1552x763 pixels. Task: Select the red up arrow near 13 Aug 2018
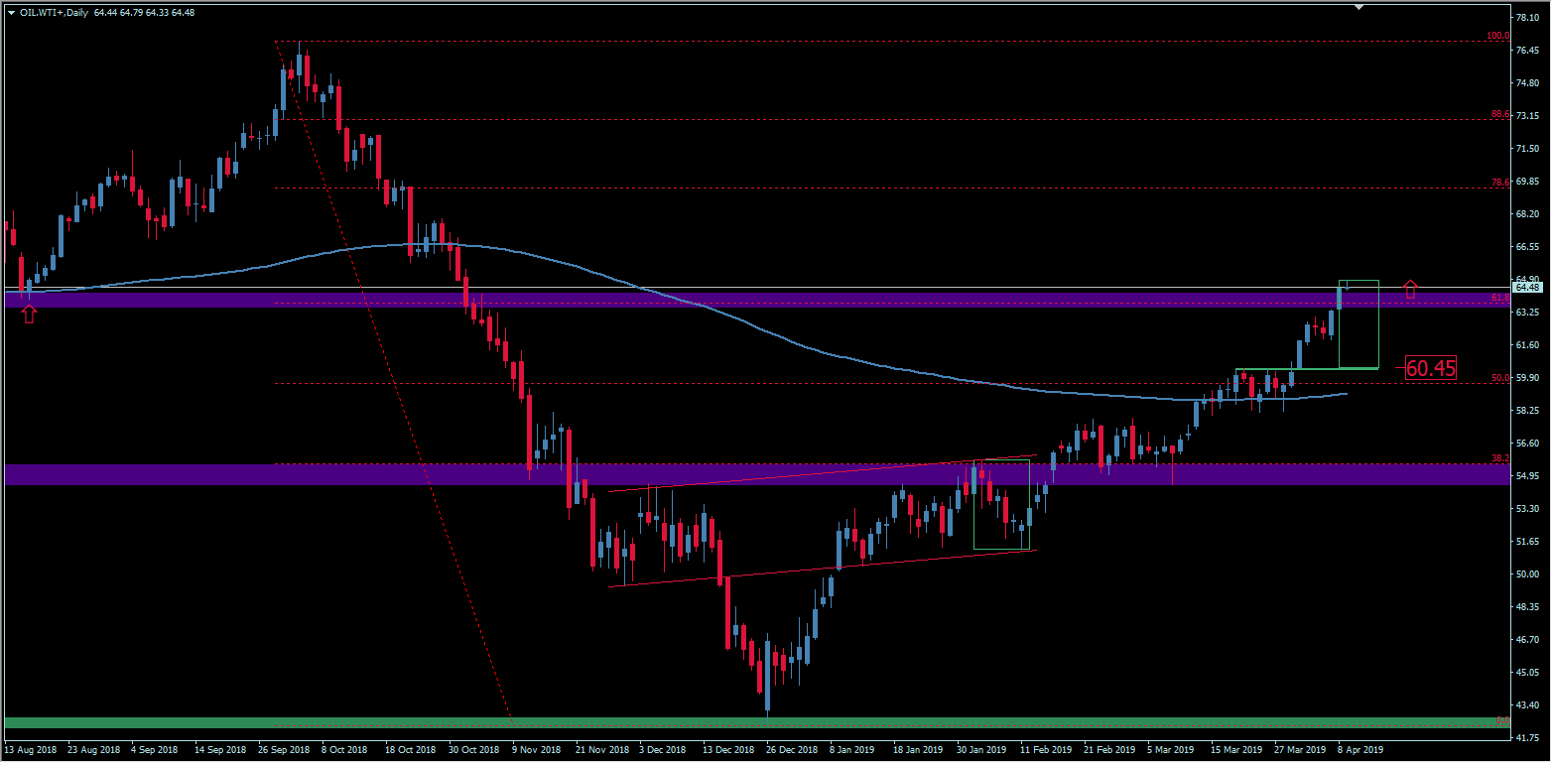[29, 315]
